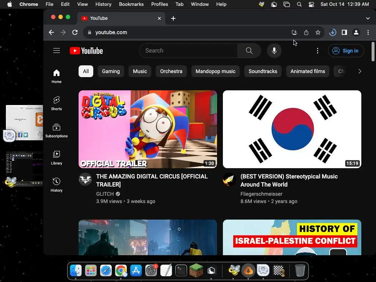The width and height of the screenshot is (376, 282).
Task: Open Korean flag Stereotypical Music thumbnail
Action: tap(292, 129)
